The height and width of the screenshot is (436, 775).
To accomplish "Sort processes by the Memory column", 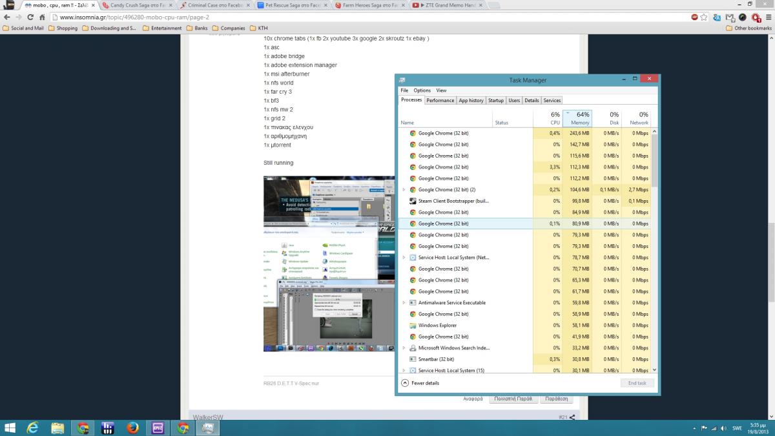I will coord(577,118).
